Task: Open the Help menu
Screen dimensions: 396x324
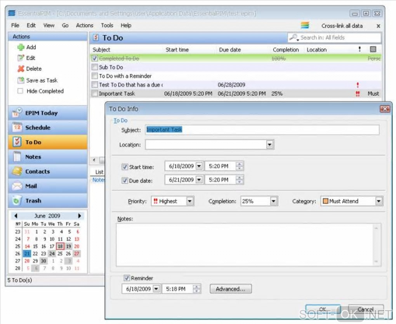Action: (x=126, y=25)
